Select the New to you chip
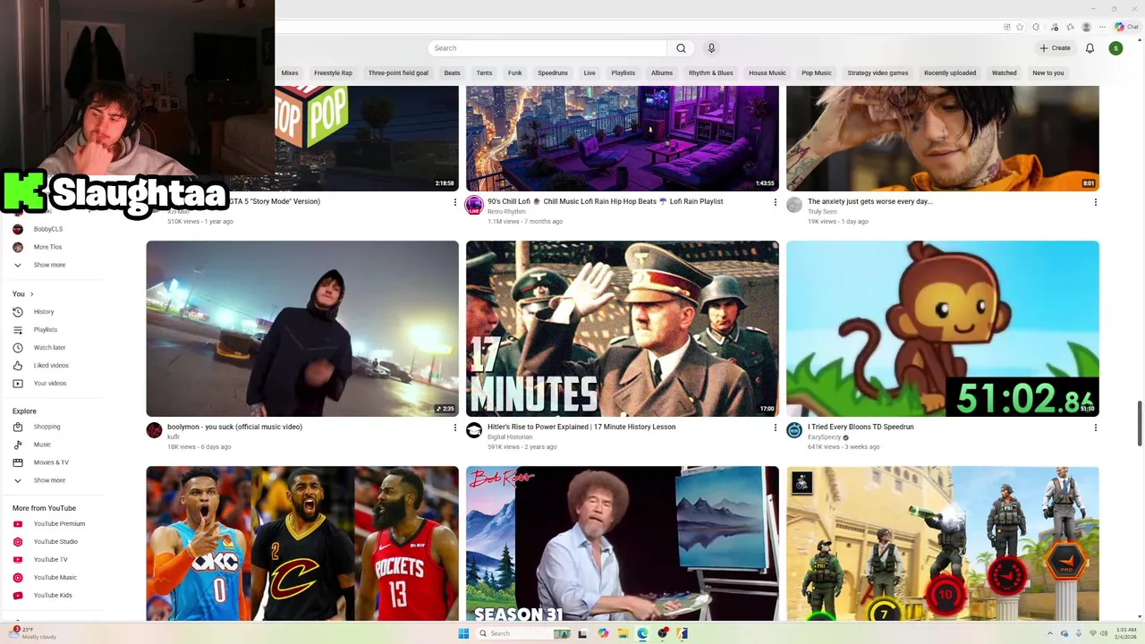Viewport: 1145px width, 644px height. click(1048, 72)
